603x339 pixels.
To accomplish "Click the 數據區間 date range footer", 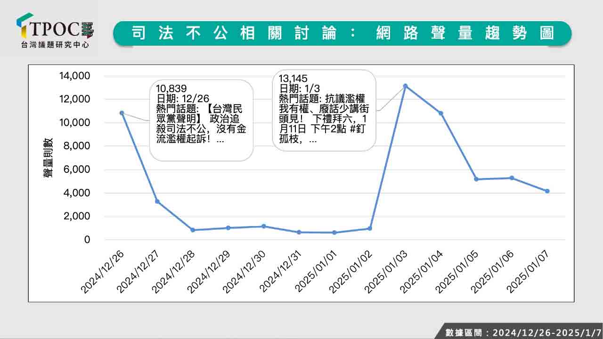I will tap(523, 332).
